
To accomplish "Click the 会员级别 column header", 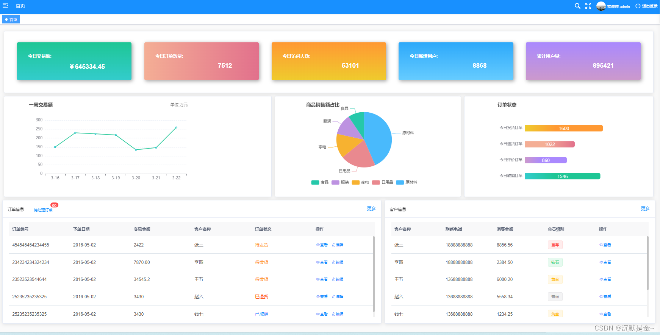I will (x=556, y=229).
